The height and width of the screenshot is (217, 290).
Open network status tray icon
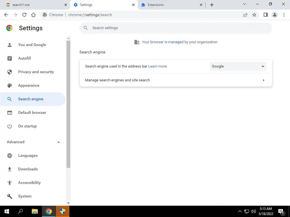pyautogui.click(x=247, y=211)
